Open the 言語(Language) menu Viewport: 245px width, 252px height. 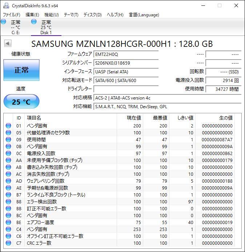144,15
